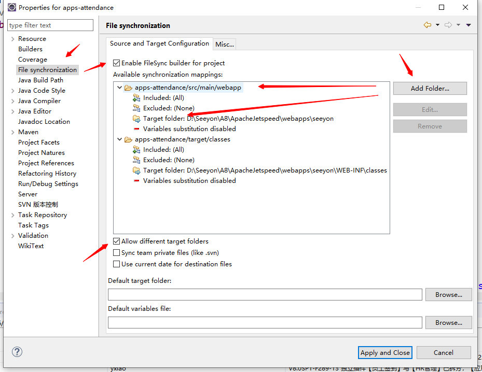Select 'Excluded: (None)' under target/classes
The width and height of the screenshot is (482, 372).
169,160
